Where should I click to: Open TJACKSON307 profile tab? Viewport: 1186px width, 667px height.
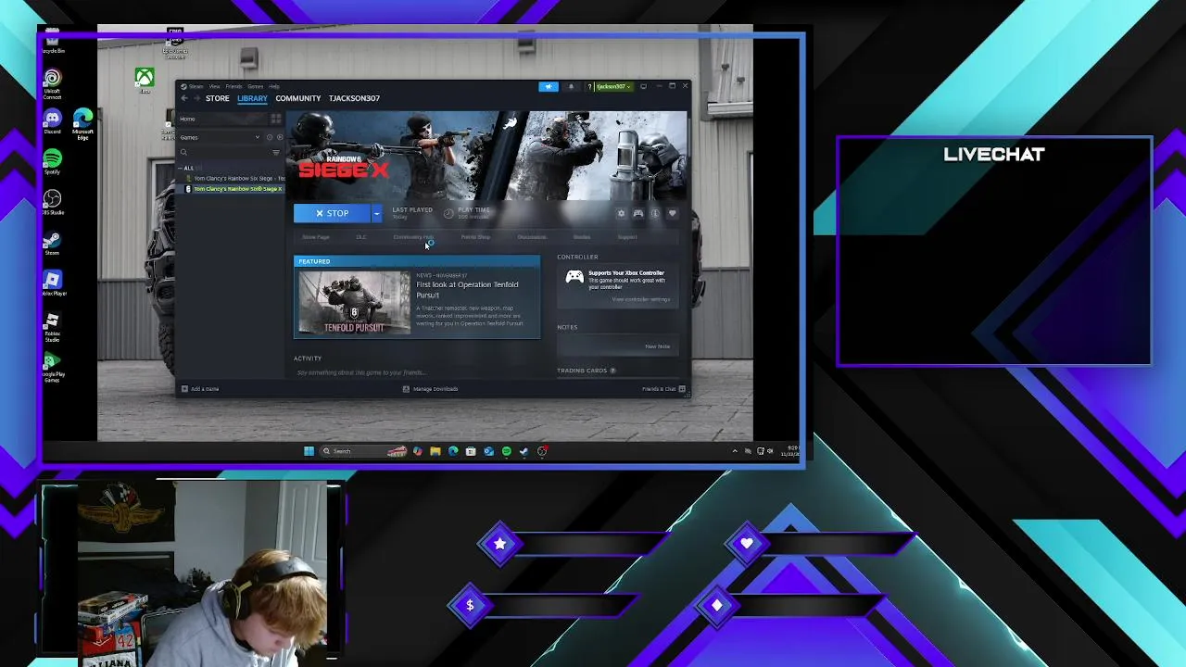pos(354,98)
